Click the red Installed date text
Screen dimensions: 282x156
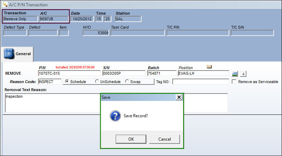pyautogui.click(x=75, y=67)
